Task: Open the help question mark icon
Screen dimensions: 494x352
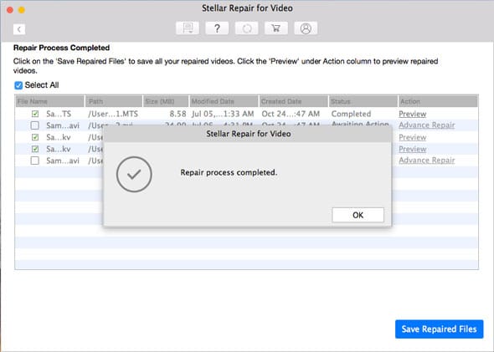Action: (x=217, y=28)
